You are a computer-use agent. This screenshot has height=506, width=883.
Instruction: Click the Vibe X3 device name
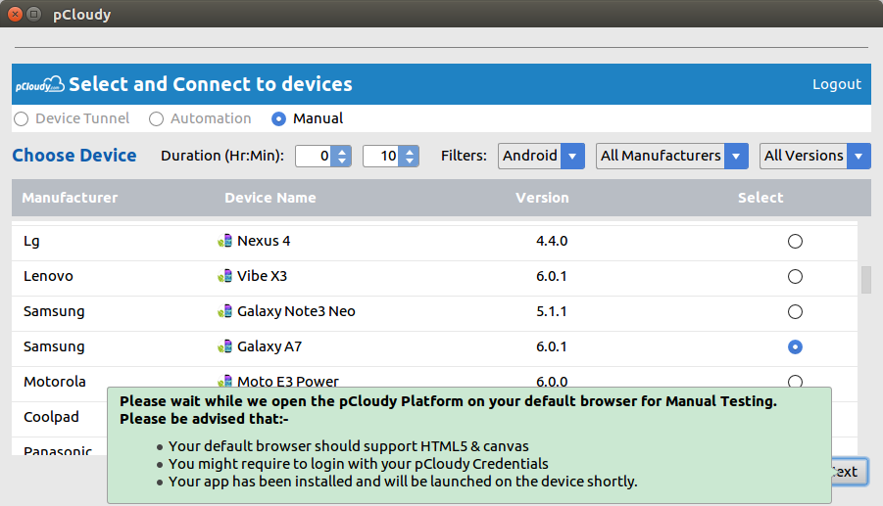262,276
